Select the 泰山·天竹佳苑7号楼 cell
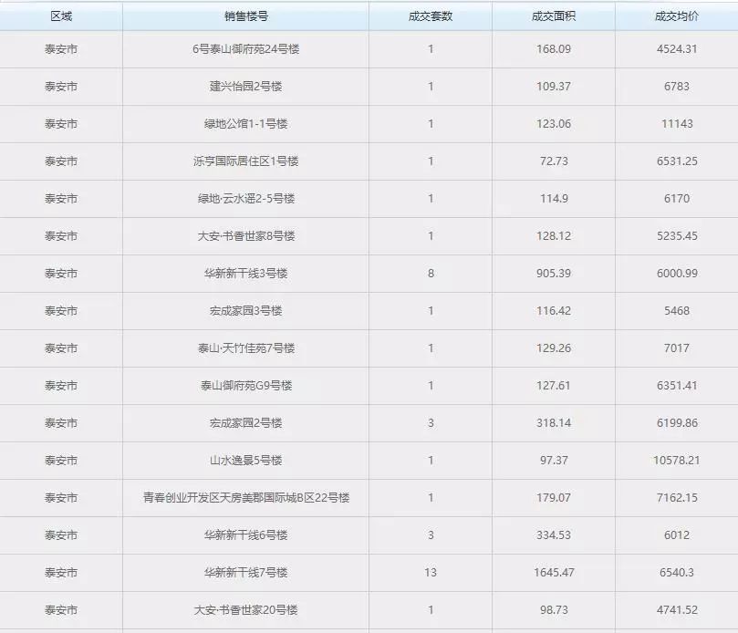738x633 pixels. click(x=245, y=348)
